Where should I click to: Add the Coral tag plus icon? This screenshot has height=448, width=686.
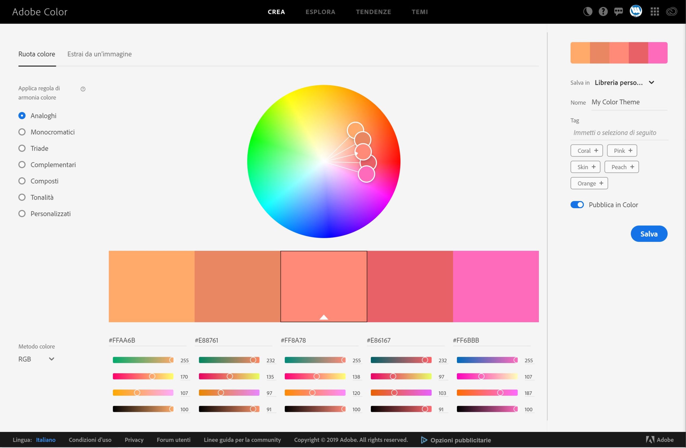pos(596,150)
